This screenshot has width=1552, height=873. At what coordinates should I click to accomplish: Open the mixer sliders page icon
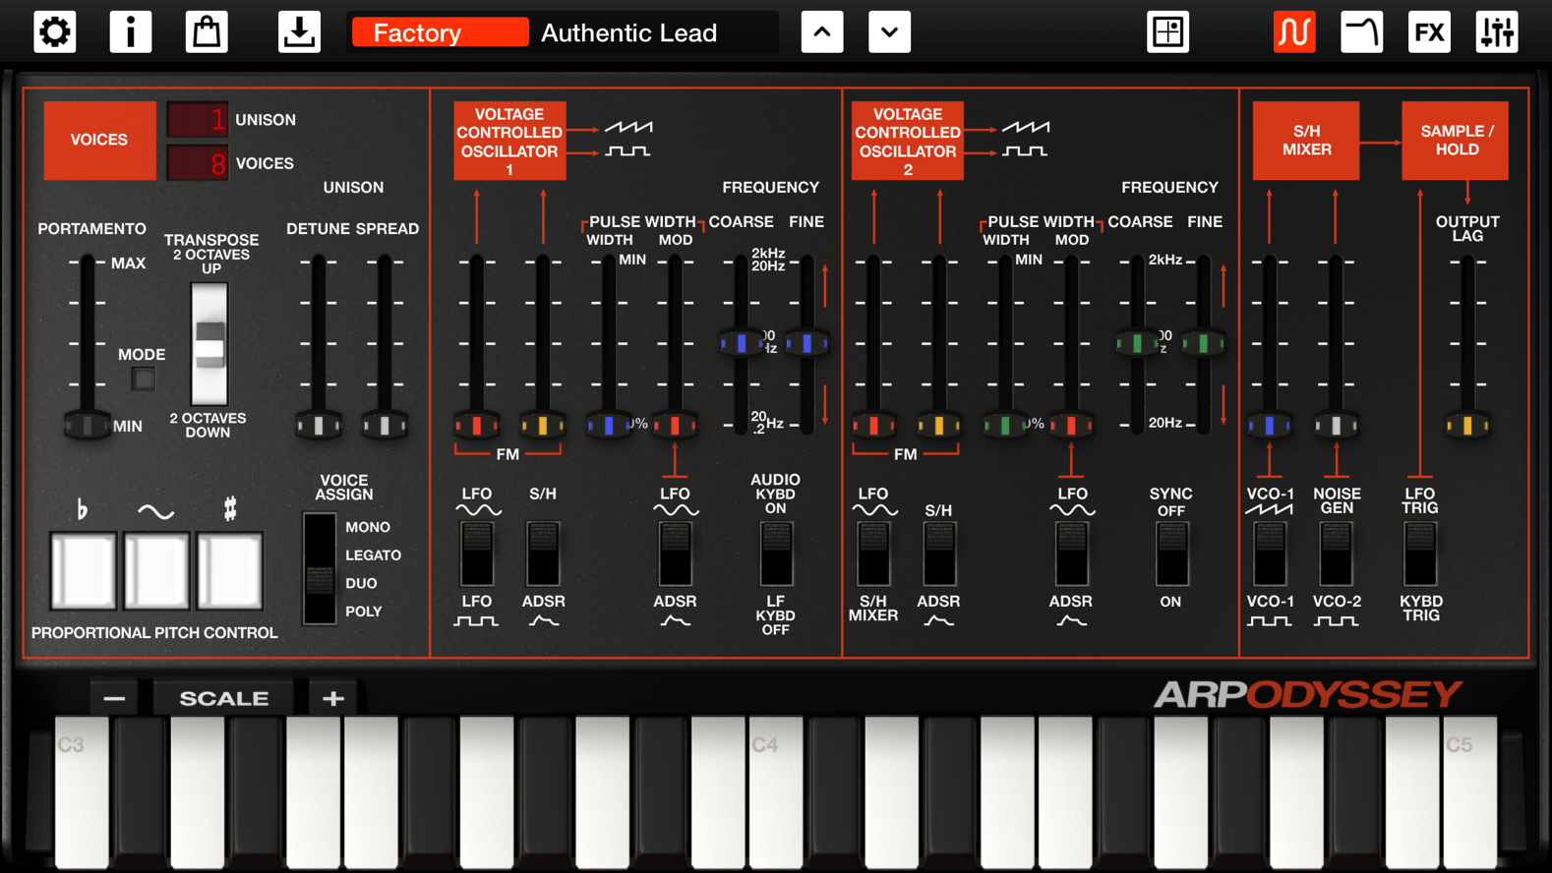1497,32
